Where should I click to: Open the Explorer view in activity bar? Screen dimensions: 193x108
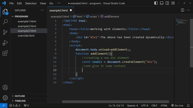5,12
